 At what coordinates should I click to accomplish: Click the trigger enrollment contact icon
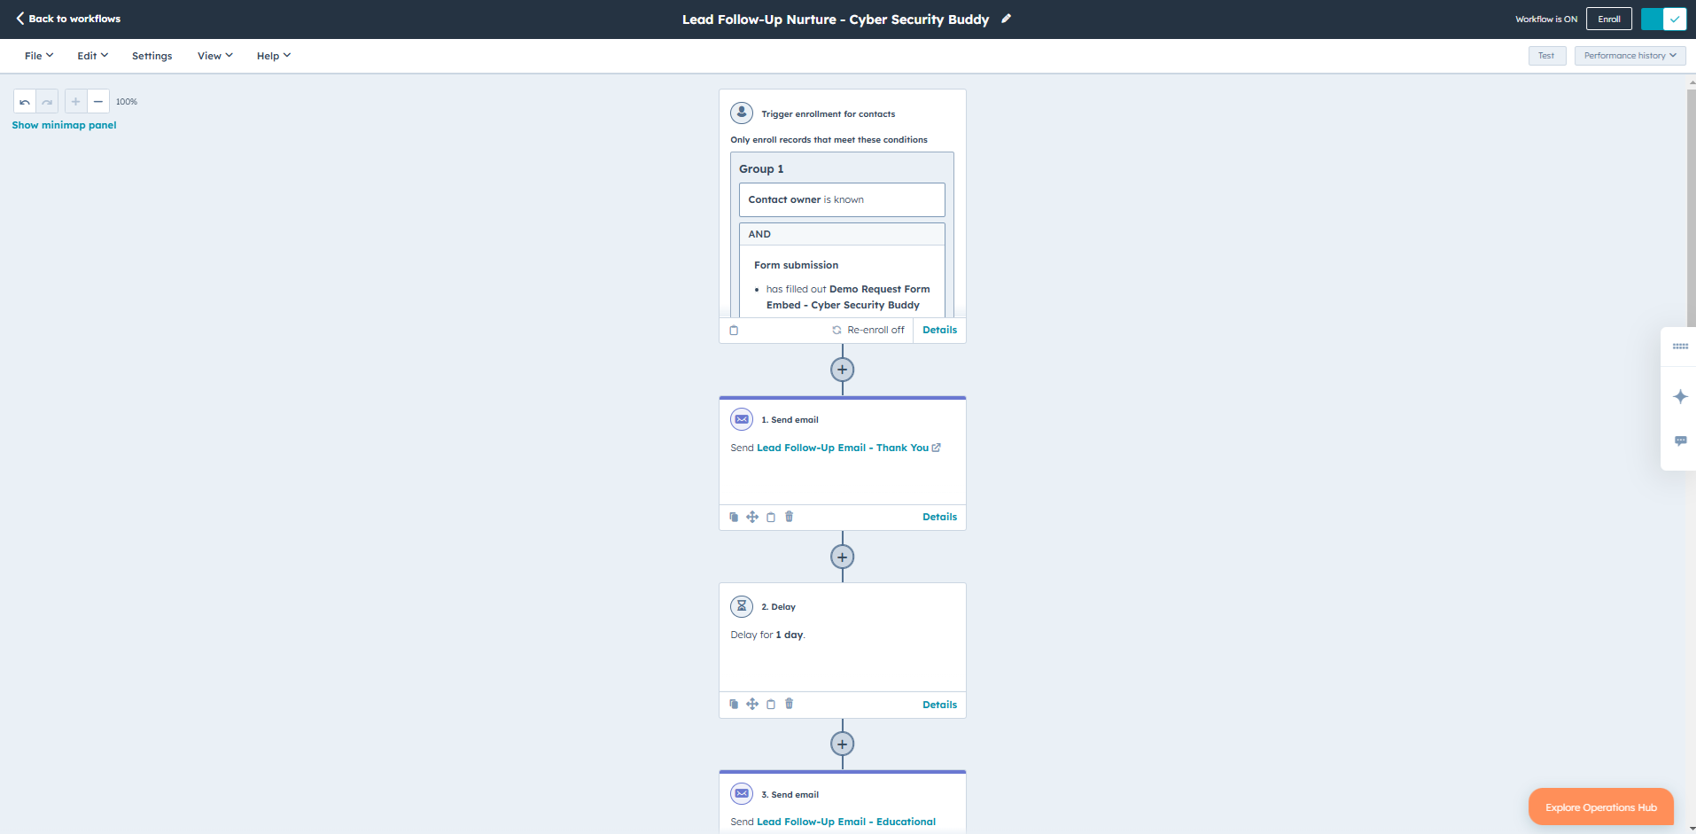point(742,113)
